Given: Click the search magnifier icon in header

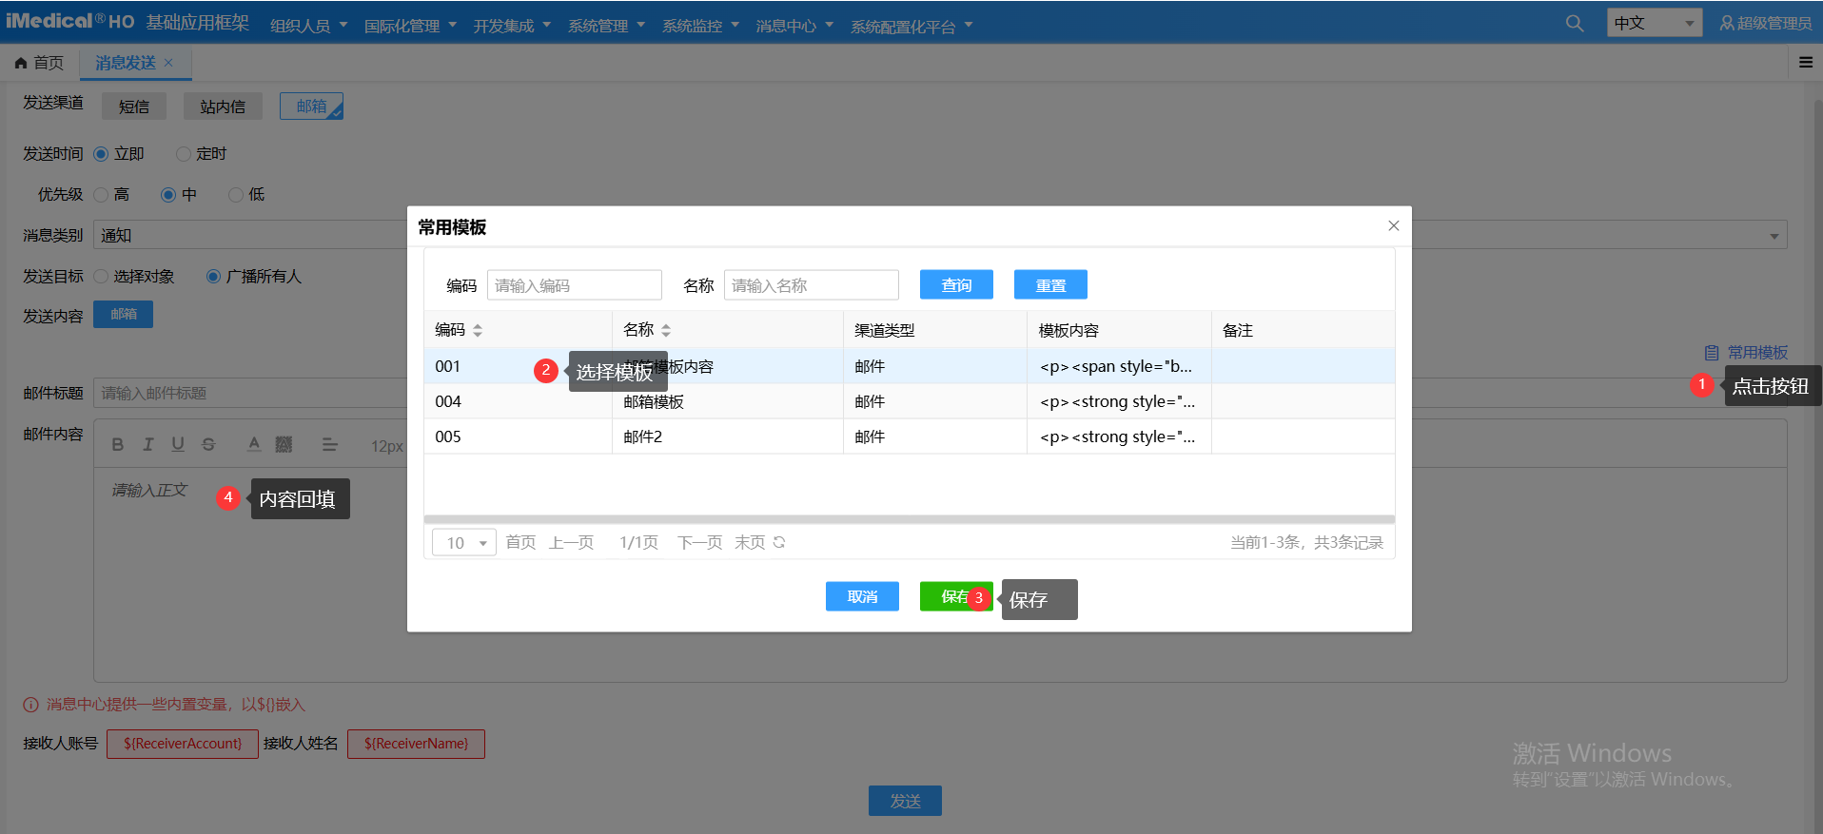Looking at the screenshot, I should 1575,24.
